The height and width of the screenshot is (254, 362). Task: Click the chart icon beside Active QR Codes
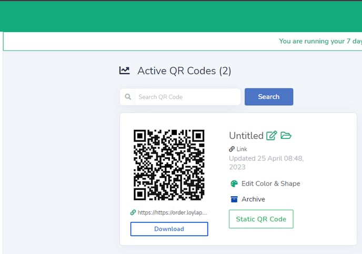coord(125,70)
